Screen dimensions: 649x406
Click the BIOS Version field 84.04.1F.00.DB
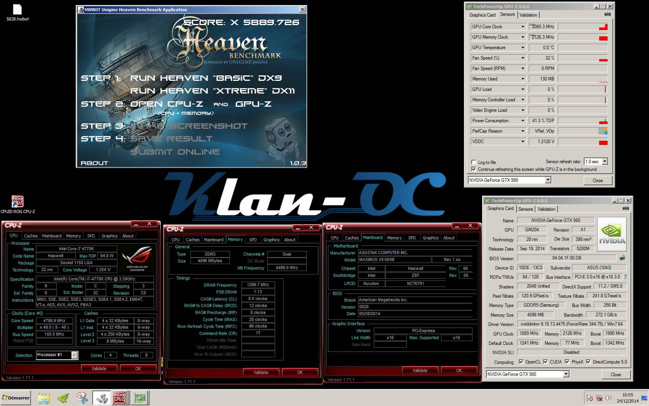[x=566, y=258]
